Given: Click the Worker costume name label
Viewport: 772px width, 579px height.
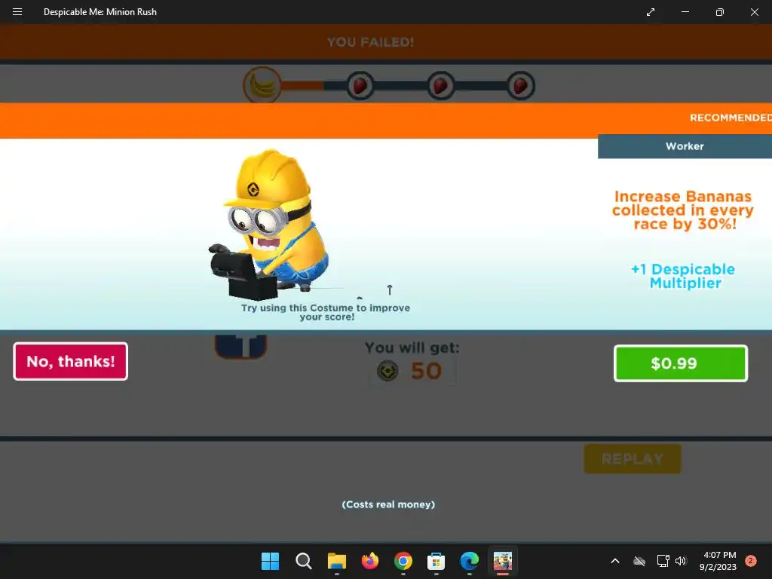Looking at the screenshot, I should pos(685,146).
